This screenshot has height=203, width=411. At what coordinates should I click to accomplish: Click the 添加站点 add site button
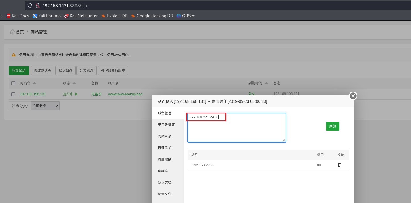pos(19,70)
